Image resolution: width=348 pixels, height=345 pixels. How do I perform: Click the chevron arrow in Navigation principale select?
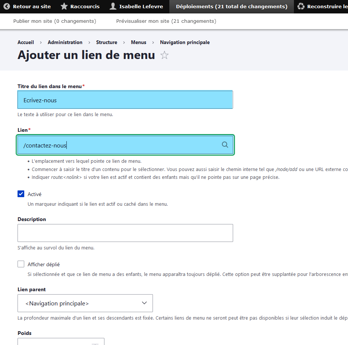pyautogui.click(x=144, y=303)
